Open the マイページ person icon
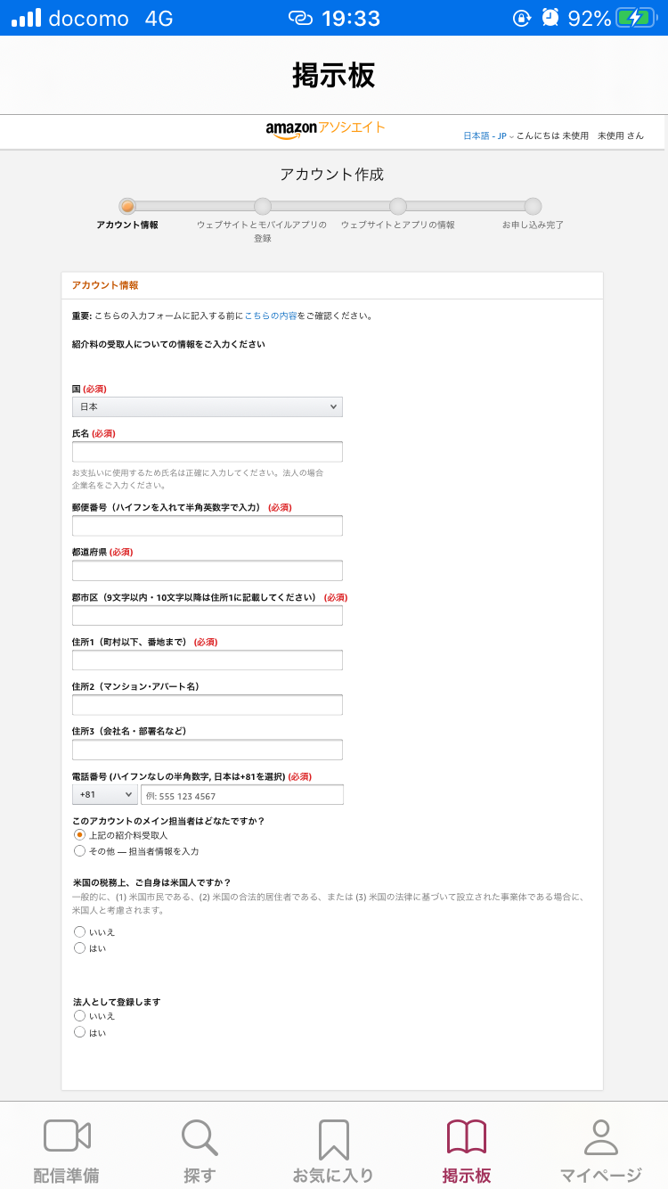 600,1136
